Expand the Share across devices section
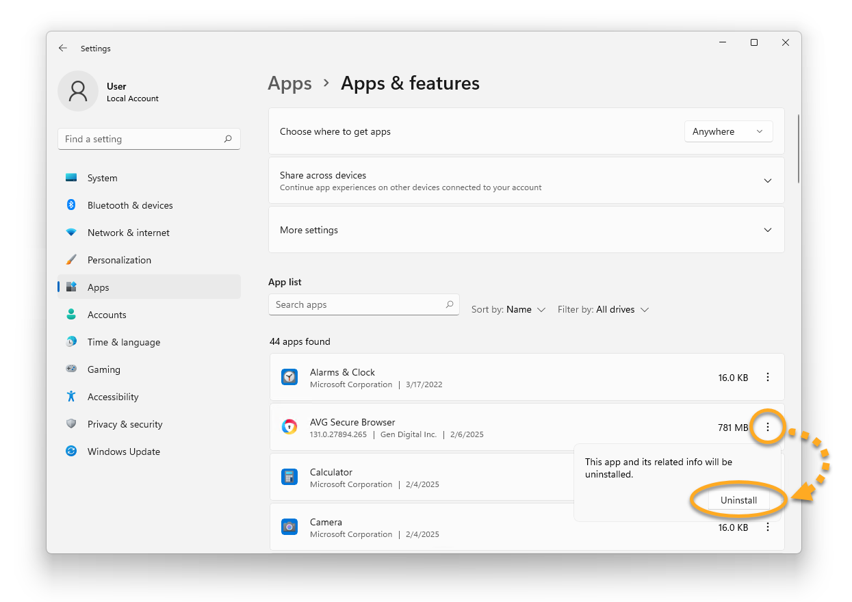The height and width of the screenshot is (602, 852). click(767, 181)
